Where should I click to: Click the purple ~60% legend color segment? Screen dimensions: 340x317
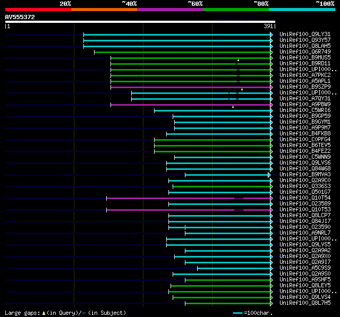pos(170,10)
